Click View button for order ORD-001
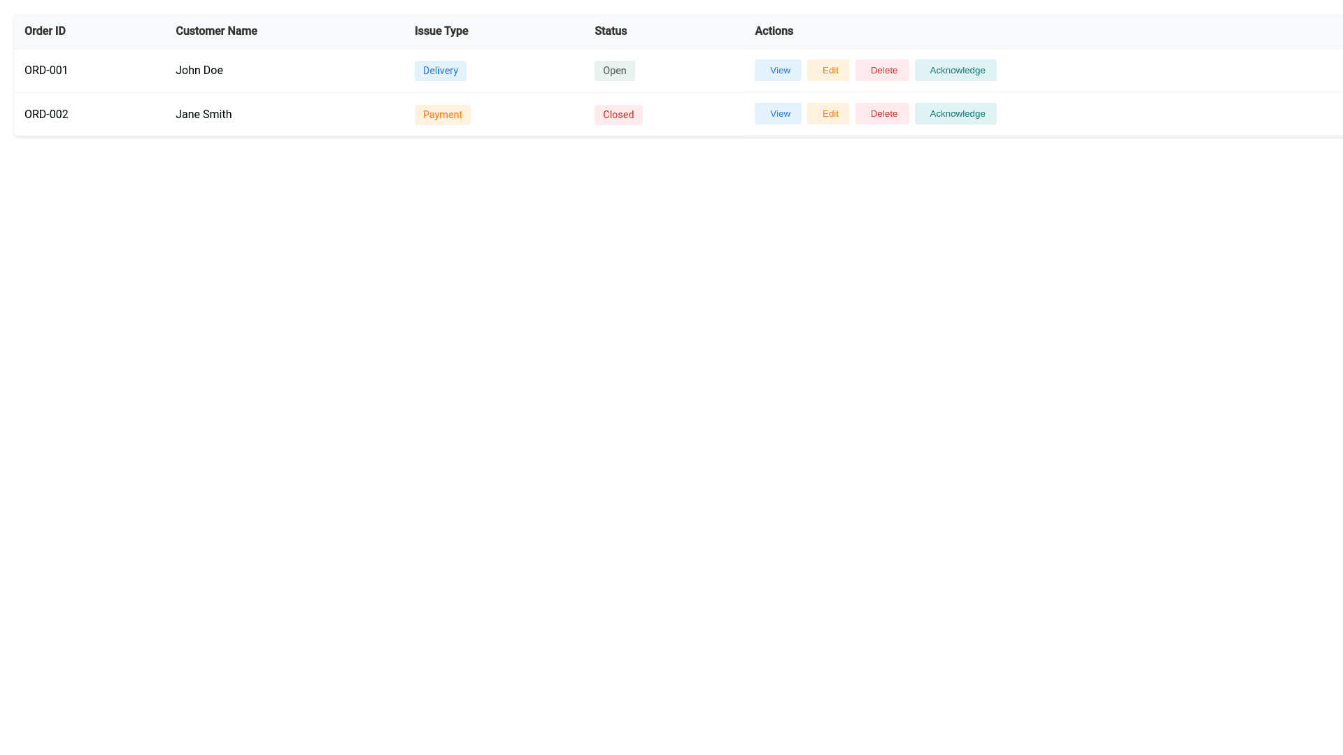This screenshot has height=755, width=1343. (778, 70)
